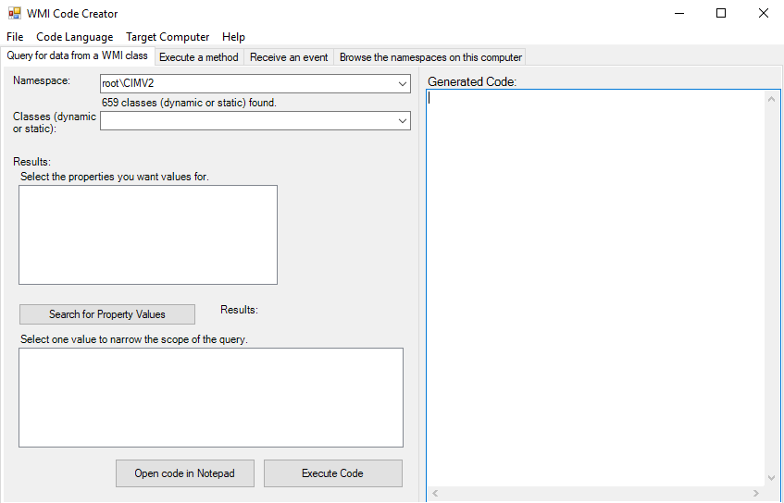Select Query for data from a WMI class tab
The height and width of the screenshot is (503, 784).
point(78,55)
